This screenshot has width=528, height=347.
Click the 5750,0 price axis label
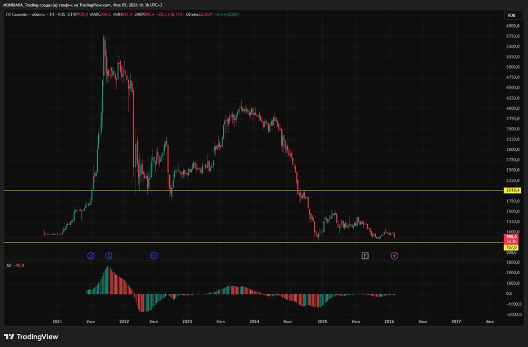click(x=513, y=36)
